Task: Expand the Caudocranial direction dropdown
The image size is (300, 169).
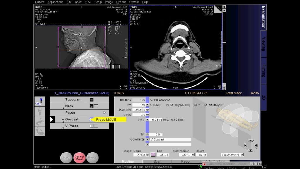Action: (242, 155)
